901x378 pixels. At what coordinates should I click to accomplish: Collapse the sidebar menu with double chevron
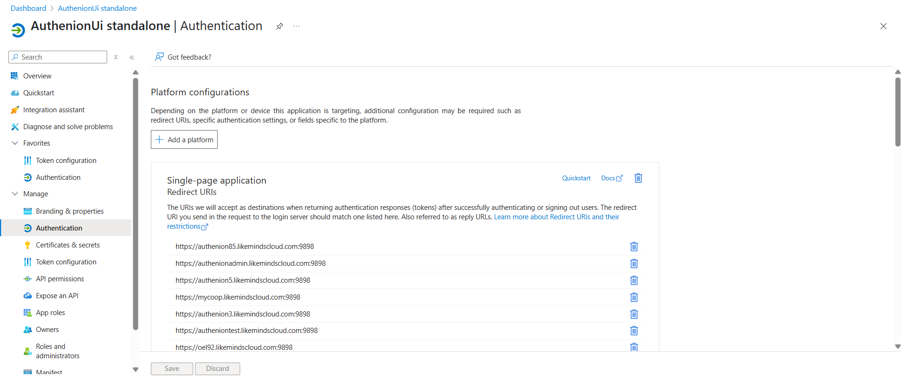(132, 57)
